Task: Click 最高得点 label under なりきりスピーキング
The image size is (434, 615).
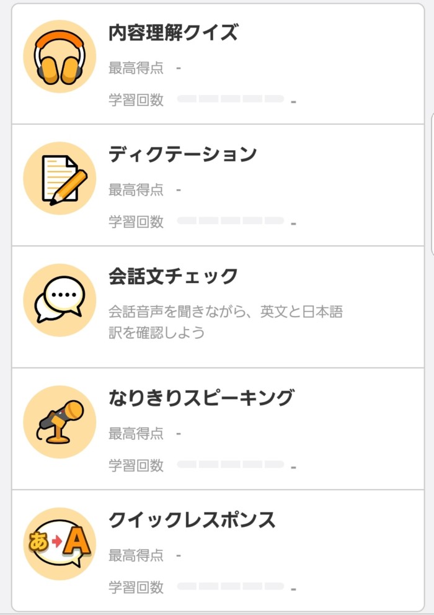Action: tap(136, 434)
